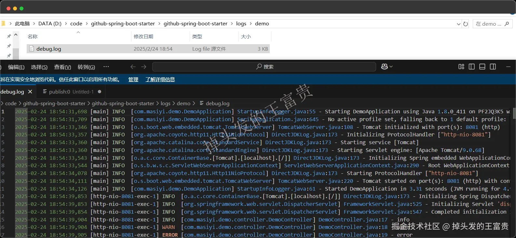Refresh the Explorer folder view
Viewport: 516px width, 238px height.
click(466, 24)
